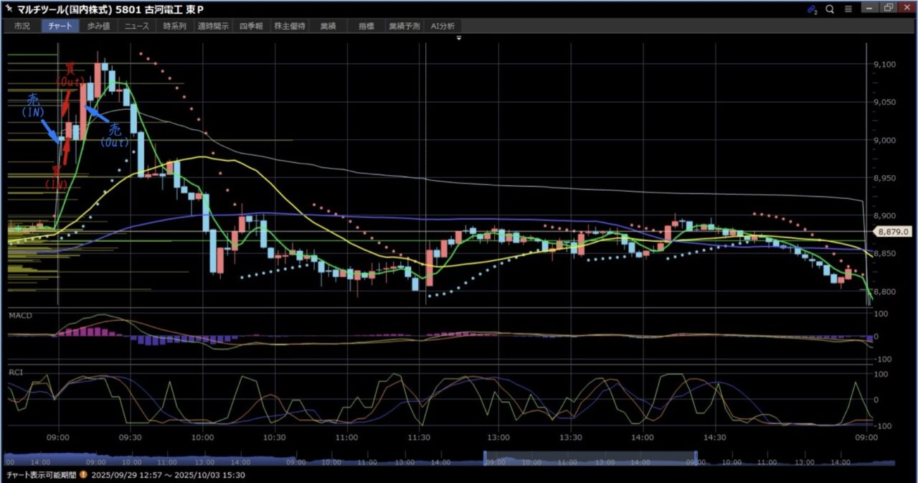918x483 pixels.
Task: Click the orange info icon beside チャート表示可能期間
Action: tap(83, 475)
